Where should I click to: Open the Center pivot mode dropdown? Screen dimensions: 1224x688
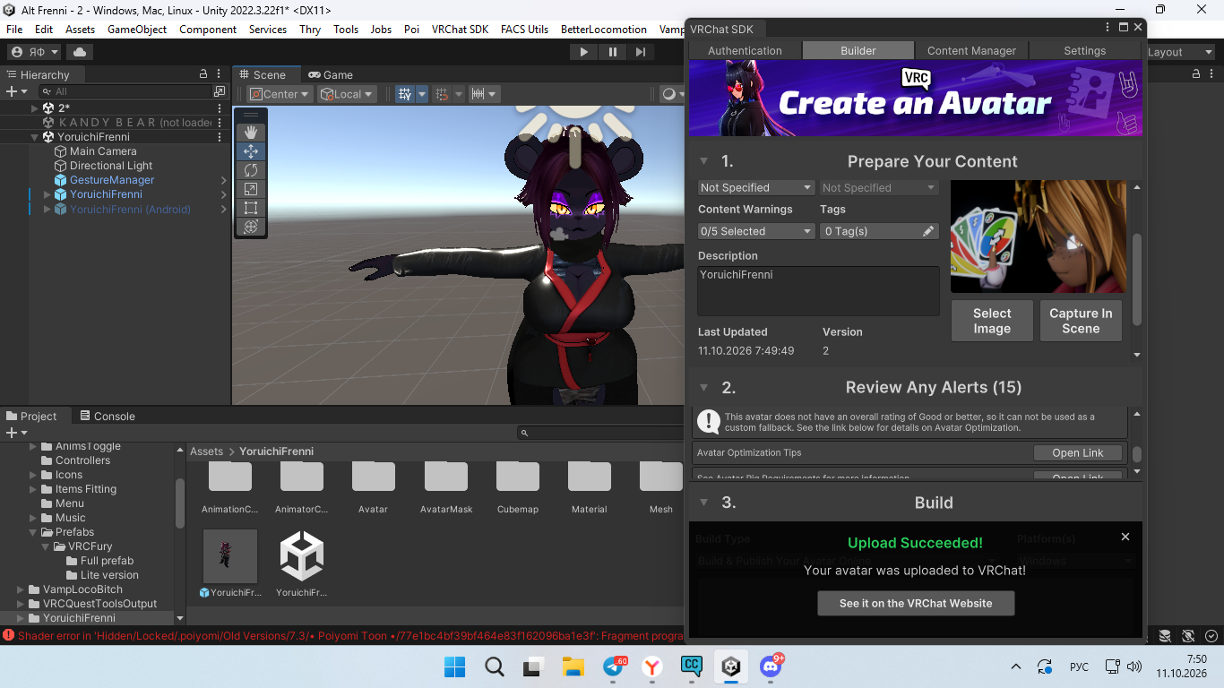tap(280, 93)
